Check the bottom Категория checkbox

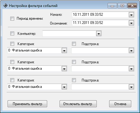coord(12,80)
